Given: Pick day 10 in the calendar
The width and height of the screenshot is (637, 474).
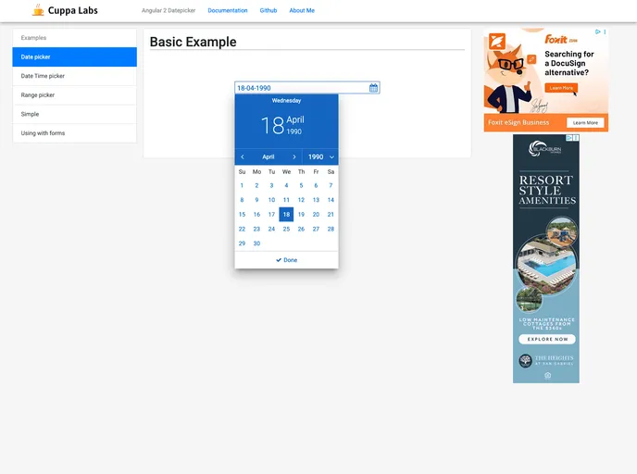Looking at the screenshot, I should pyautogui.click(x=271, y=200).
